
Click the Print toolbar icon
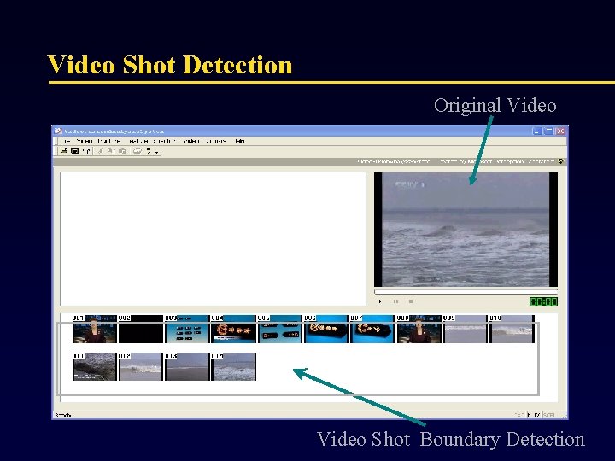point(137,150)
